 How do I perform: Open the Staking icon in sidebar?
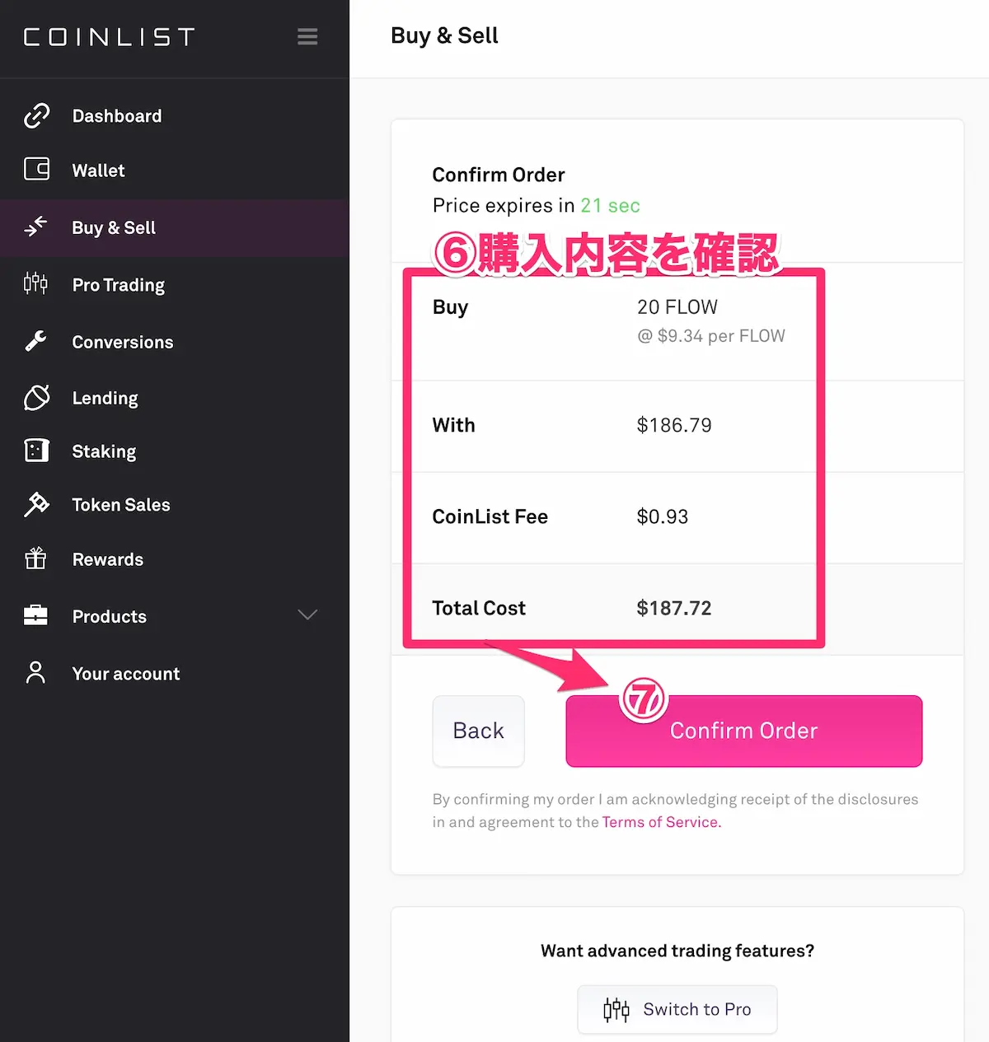pyautogui.click(x=36, y=451)
